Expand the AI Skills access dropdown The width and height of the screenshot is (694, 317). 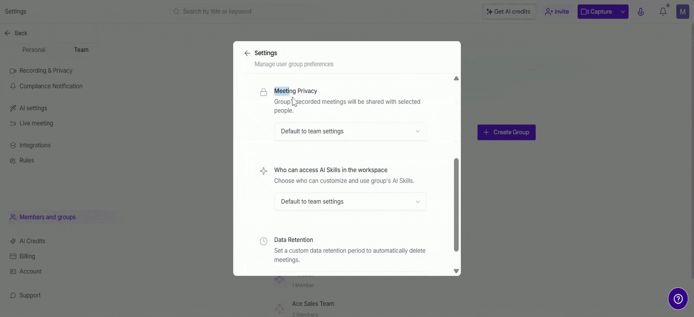[350, 201]
